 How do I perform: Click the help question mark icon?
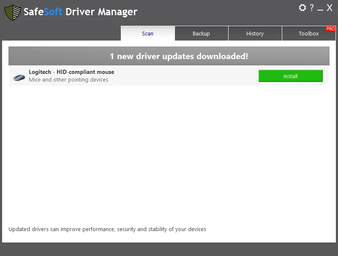pyautogui.click(x=311, y=8)
